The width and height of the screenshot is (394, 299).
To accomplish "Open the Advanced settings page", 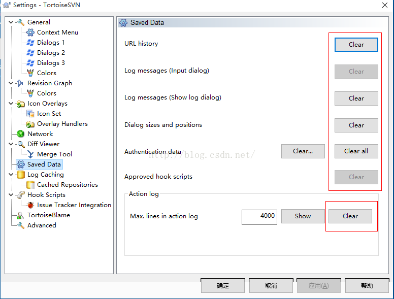I will click(x=42, y=225).
